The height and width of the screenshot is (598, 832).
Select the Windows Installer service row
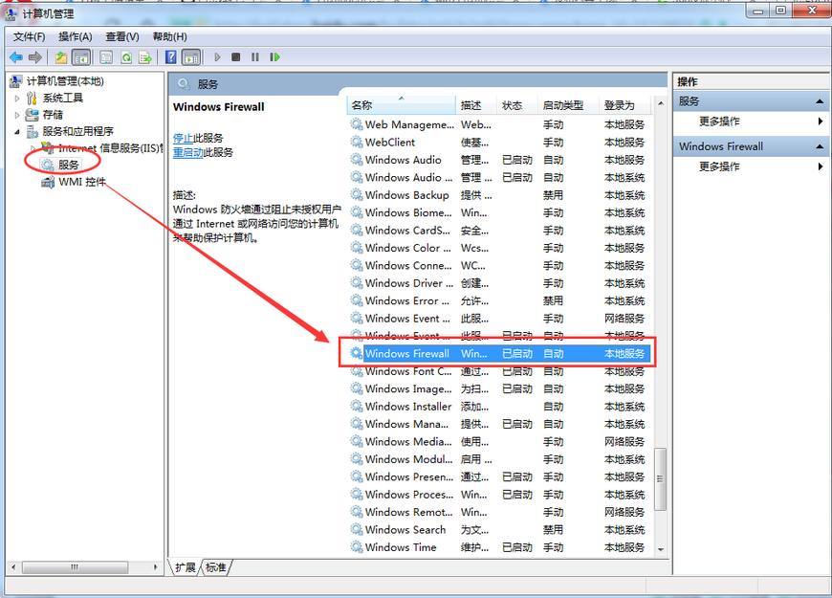[499, 407]
